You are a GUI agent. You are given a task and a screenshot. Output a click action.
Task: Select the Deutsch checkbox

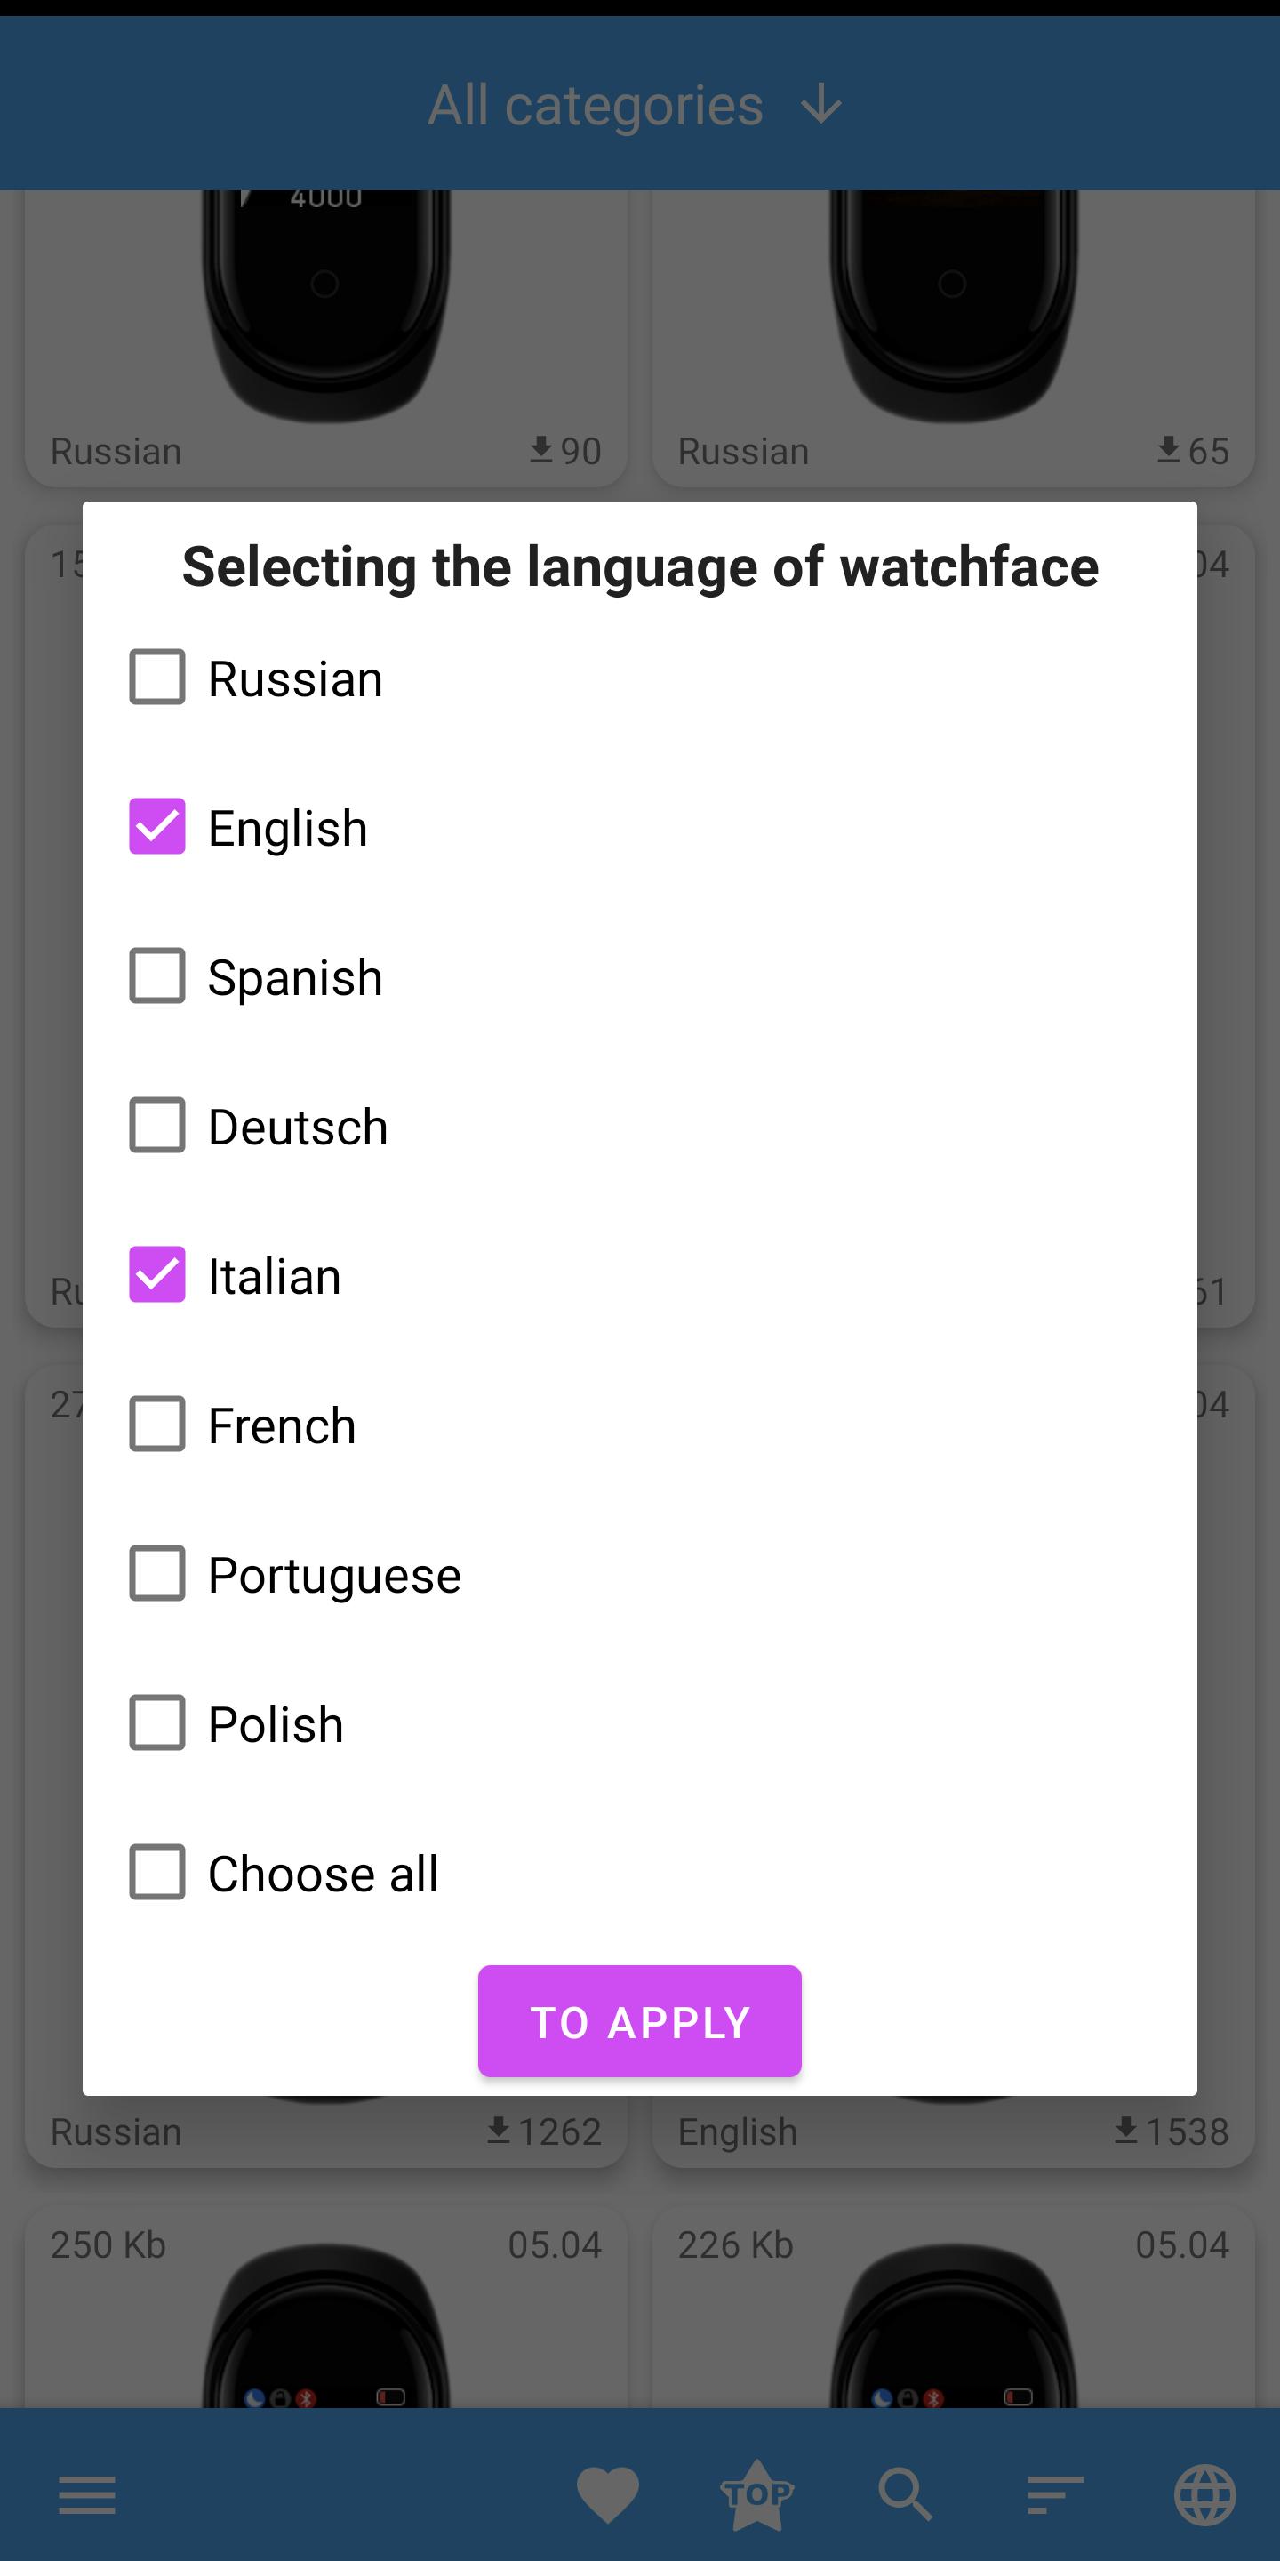(157, 1126)
